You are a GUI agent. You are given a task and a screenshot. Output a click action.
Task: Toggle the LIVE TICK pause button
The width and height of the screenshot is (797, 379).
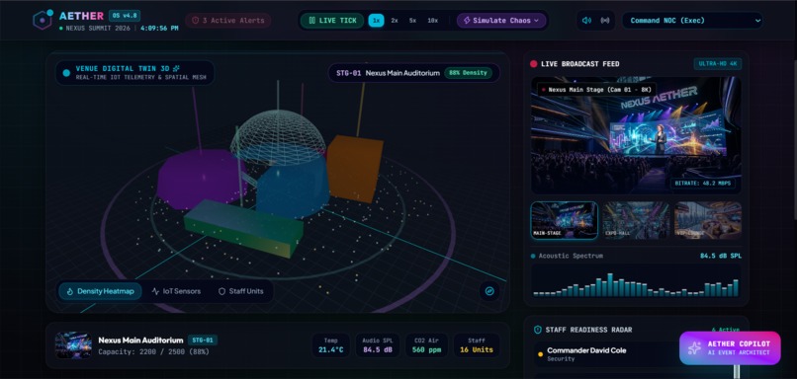pyautogui.click(x=332, y=21)
